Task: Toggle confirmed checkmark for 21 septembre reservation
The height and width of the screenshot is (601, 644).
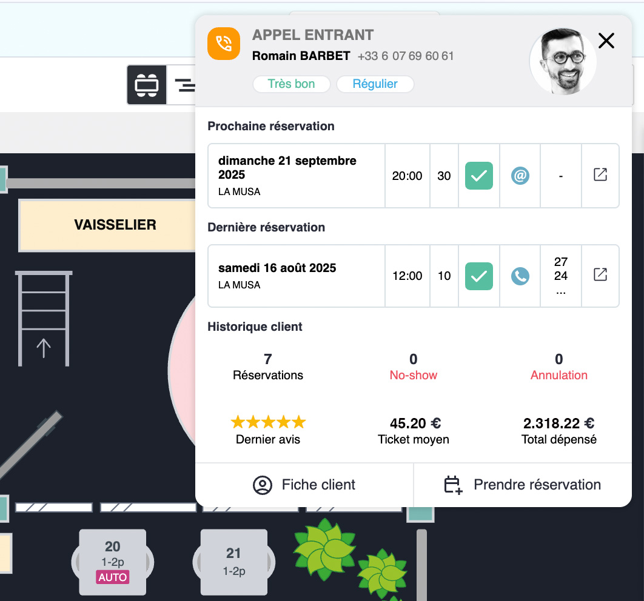Action: coord(478,176)
